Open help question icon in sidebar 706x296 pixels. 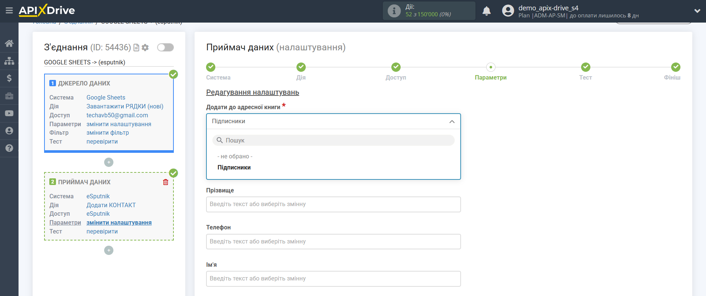9,148
